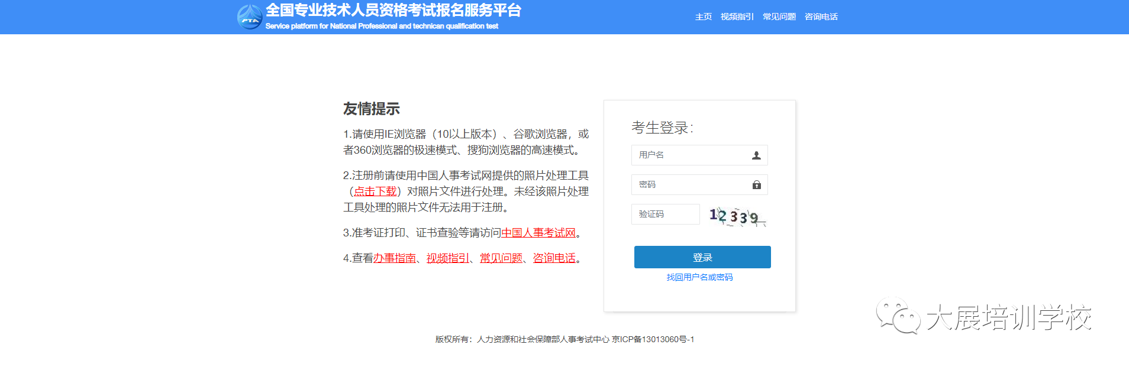Open the 中国人事考试网 link
The image size is (1129, 367).
click(538, 233)
